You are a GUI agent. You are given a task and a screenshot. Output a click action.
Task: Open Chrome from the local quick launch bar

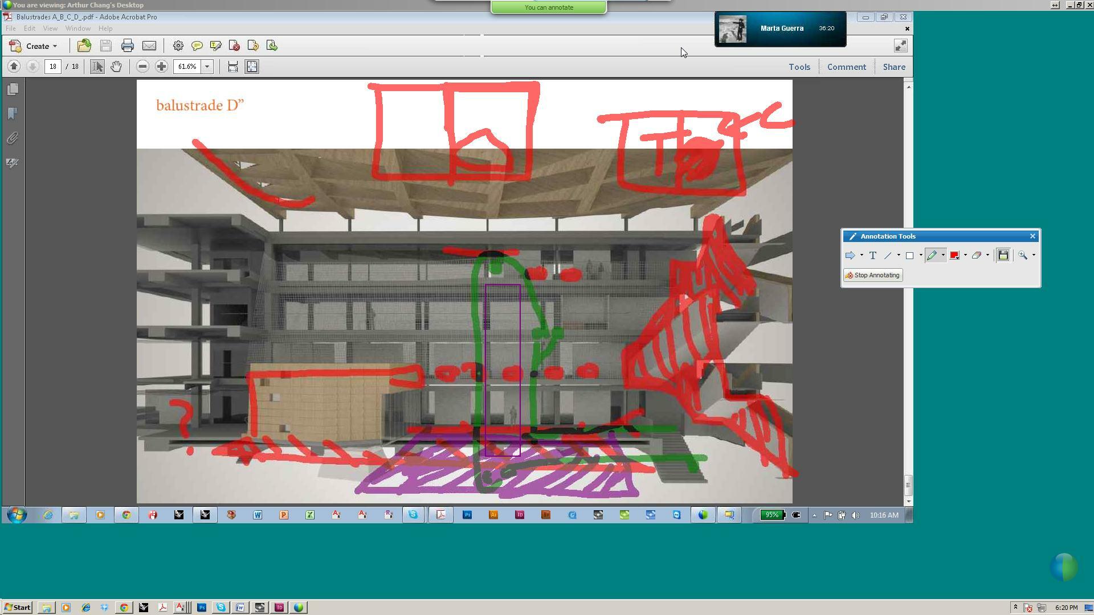tap(124, 608)
